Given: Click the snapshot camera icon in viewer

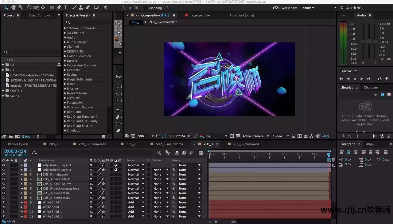Looking at the screenshot, I should pos(189,136).
